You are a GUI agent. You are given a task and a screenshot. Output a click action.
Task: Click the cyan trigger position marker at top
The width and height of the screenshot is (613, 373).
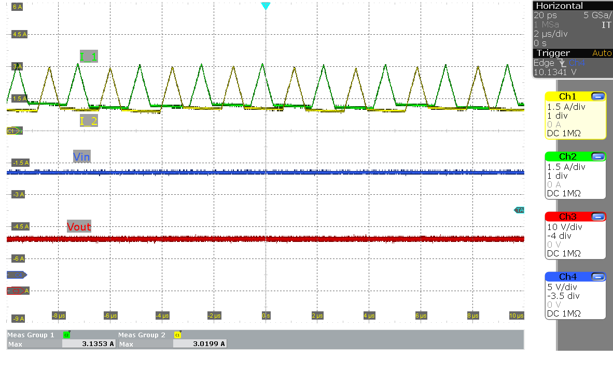pyautogui.click(x=266, y=5)
